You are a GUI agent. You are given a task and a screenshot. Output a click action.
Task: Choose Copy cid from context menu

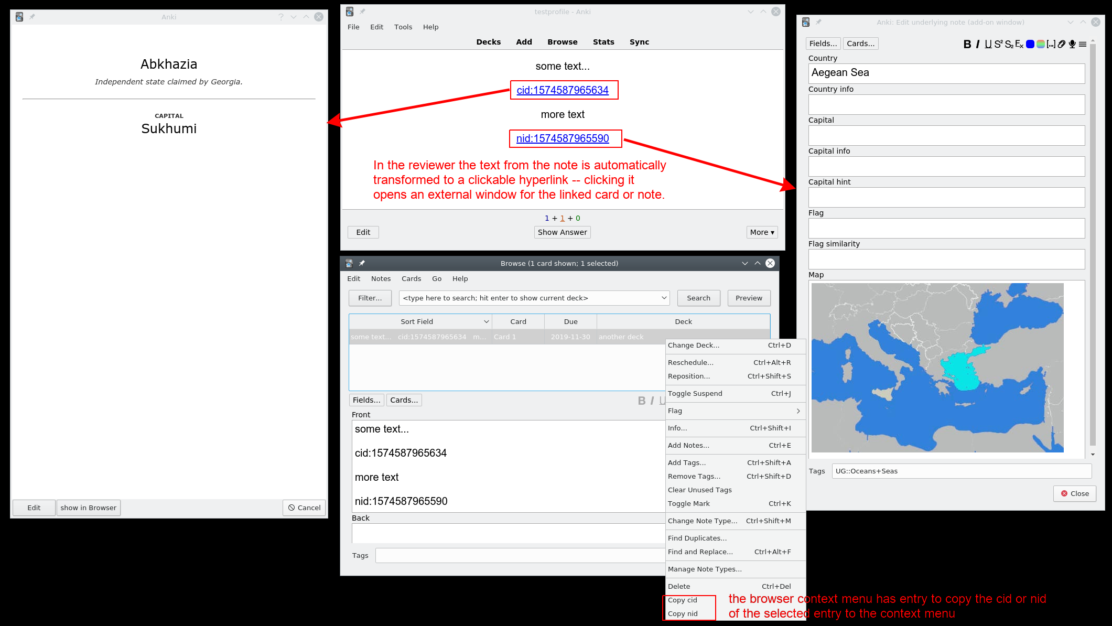tap(683, 600)
